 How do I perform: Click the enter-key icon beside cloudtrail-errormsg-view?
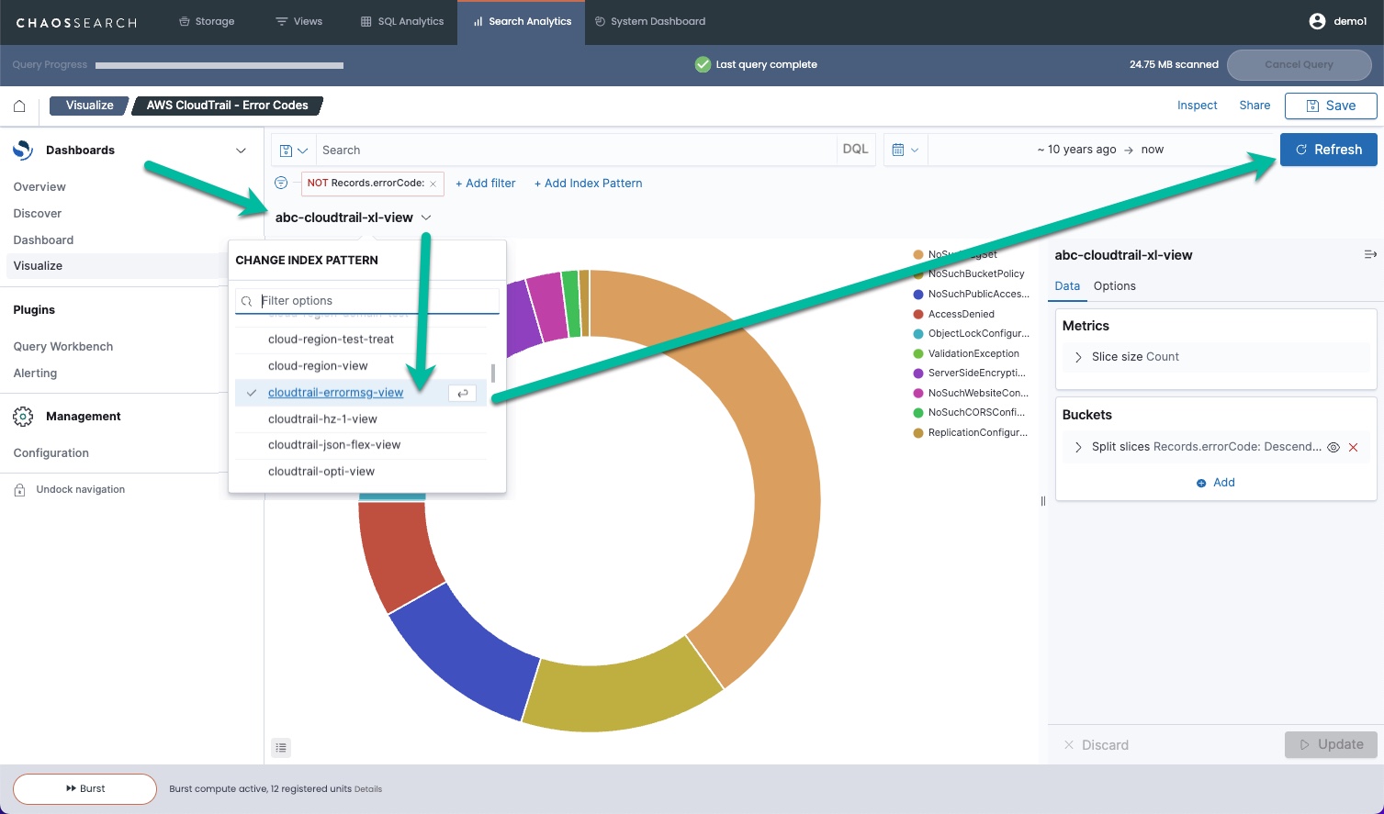pos(463,393)
